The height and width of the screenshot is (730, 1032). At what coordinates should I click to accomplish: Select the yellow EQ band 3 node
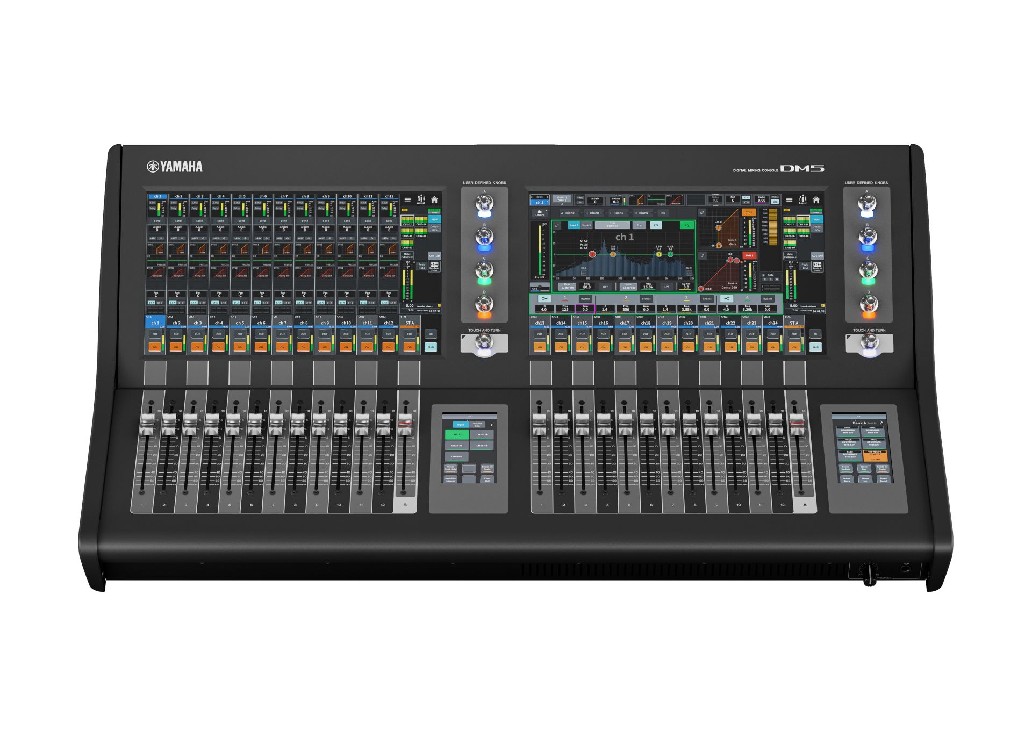659,254
